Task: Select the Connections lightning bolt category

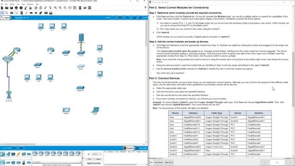Action: click(x=18, y=154)
